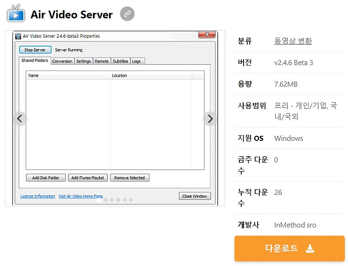Close the Air Video Server Properties window
Image resolution: width=348 pixels, height=266 pixels.
pos(207,34)
